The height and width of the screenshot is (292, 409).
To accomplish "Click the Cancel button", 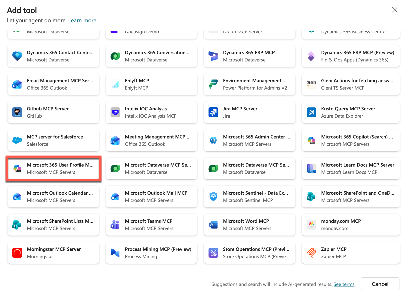I will click(x=380, y=284).
